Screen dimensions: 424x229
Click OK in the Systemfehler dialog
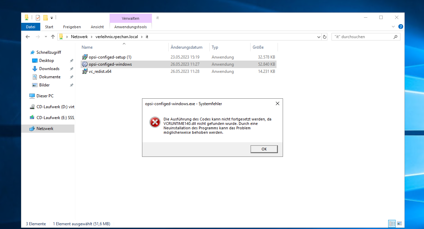tap(264, 149)
